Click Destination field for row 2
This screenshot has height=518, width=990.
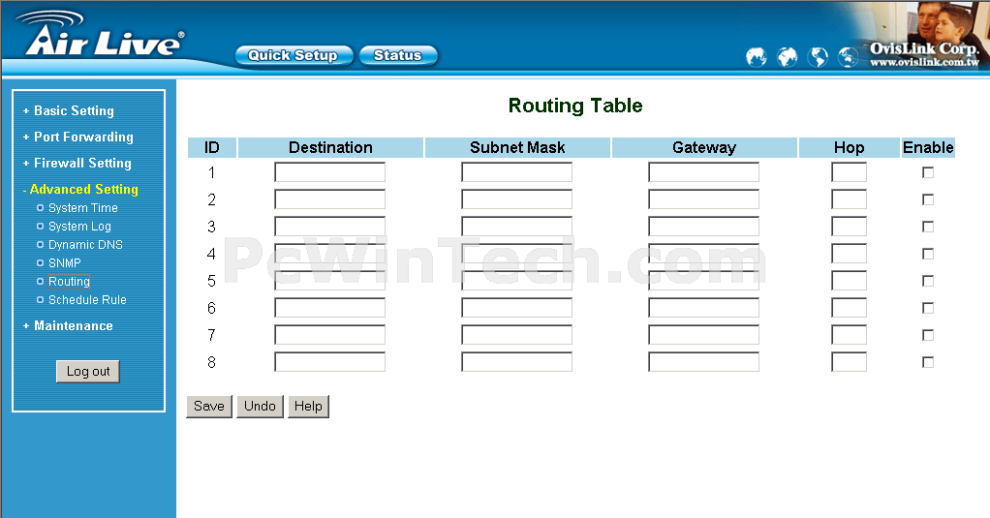pos(329,199)
